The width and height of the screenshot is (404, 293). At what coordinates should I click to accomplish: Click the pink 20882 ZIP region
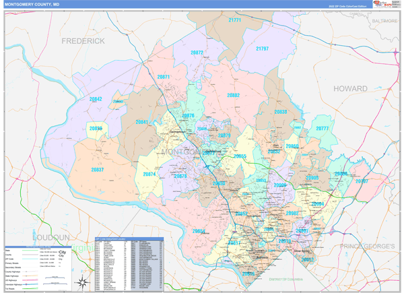[x=232, y=96]
